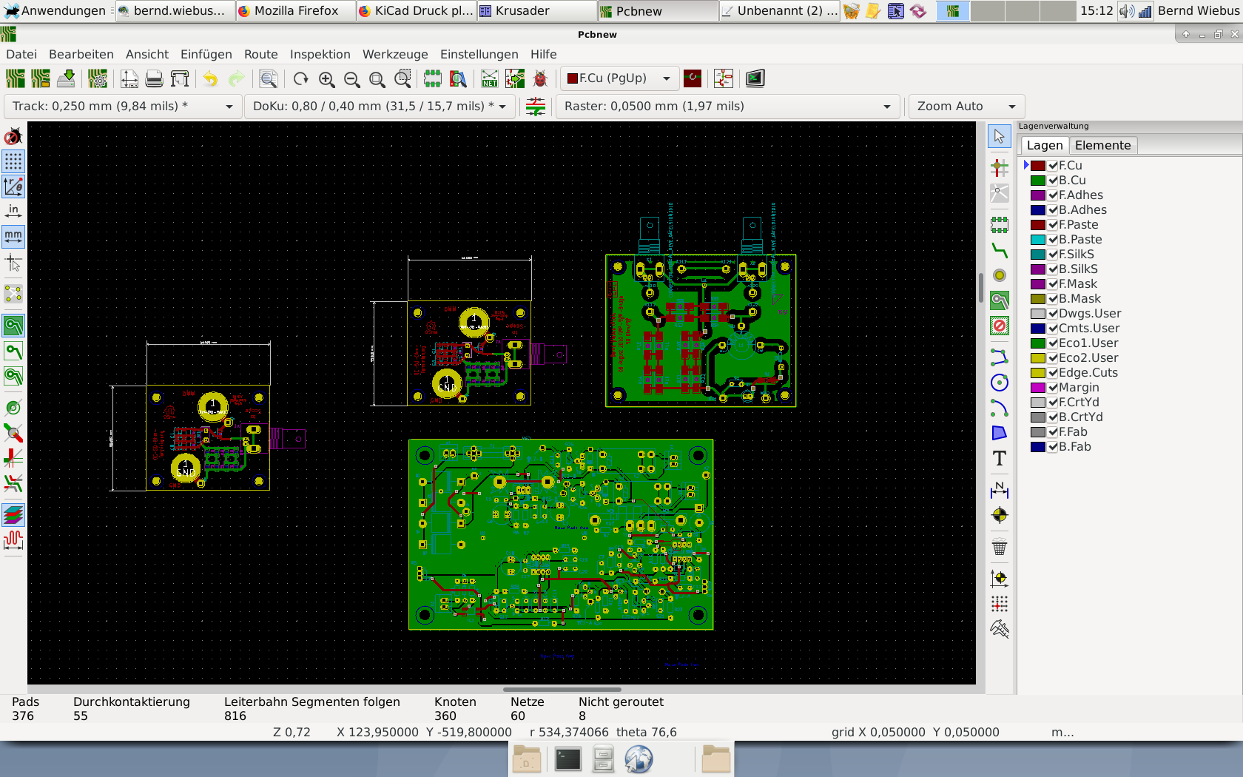1243x777 pixels.
Task: Open the Raster grid size dropdown
Action: coord(728,107)
